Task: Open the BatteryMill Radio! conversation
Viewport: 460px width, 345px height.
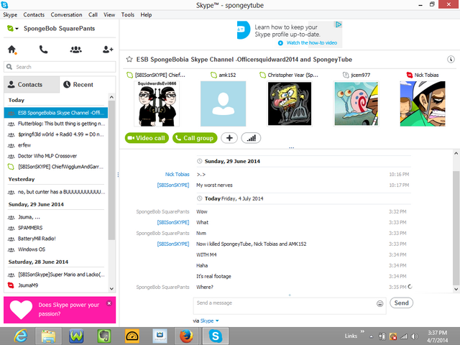Action: 56,239
